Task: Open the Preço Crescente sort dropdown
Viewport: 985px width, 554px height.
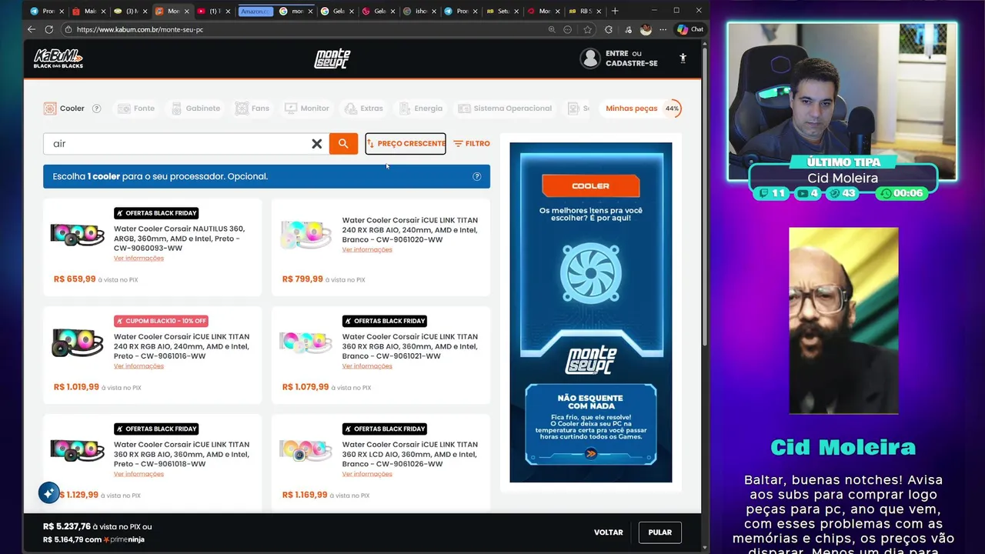Action: pyautogui.click(x=406, y=144)
